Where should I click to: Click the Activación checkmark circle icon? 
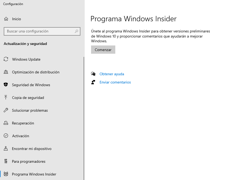click(6, 136)
